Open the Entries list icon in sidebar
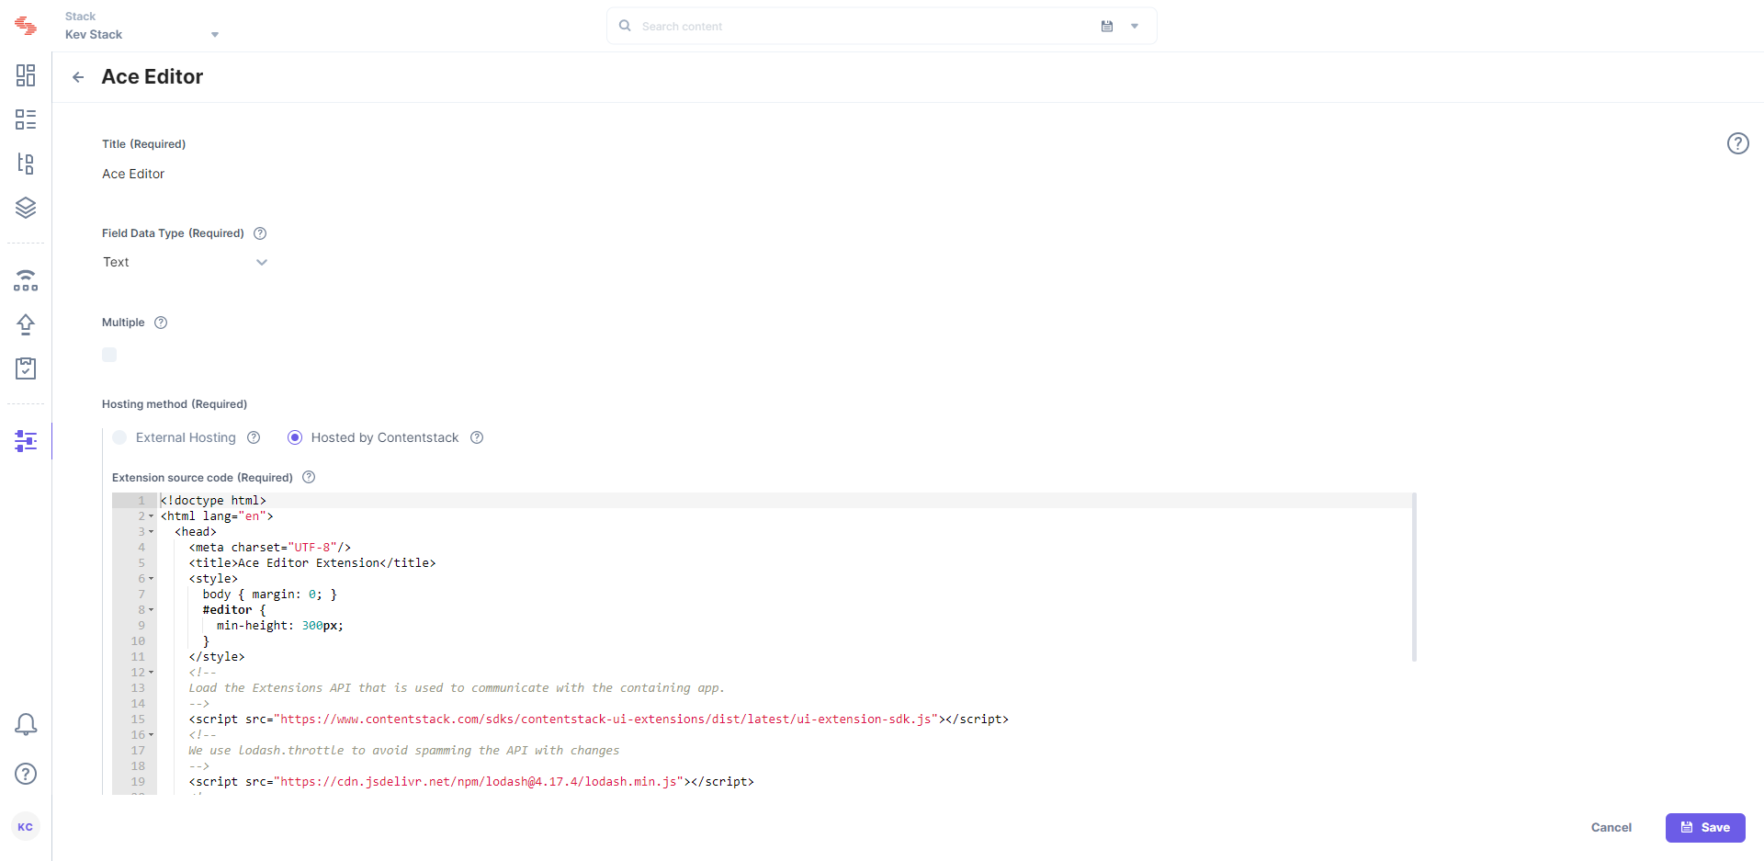 point(26,119)
